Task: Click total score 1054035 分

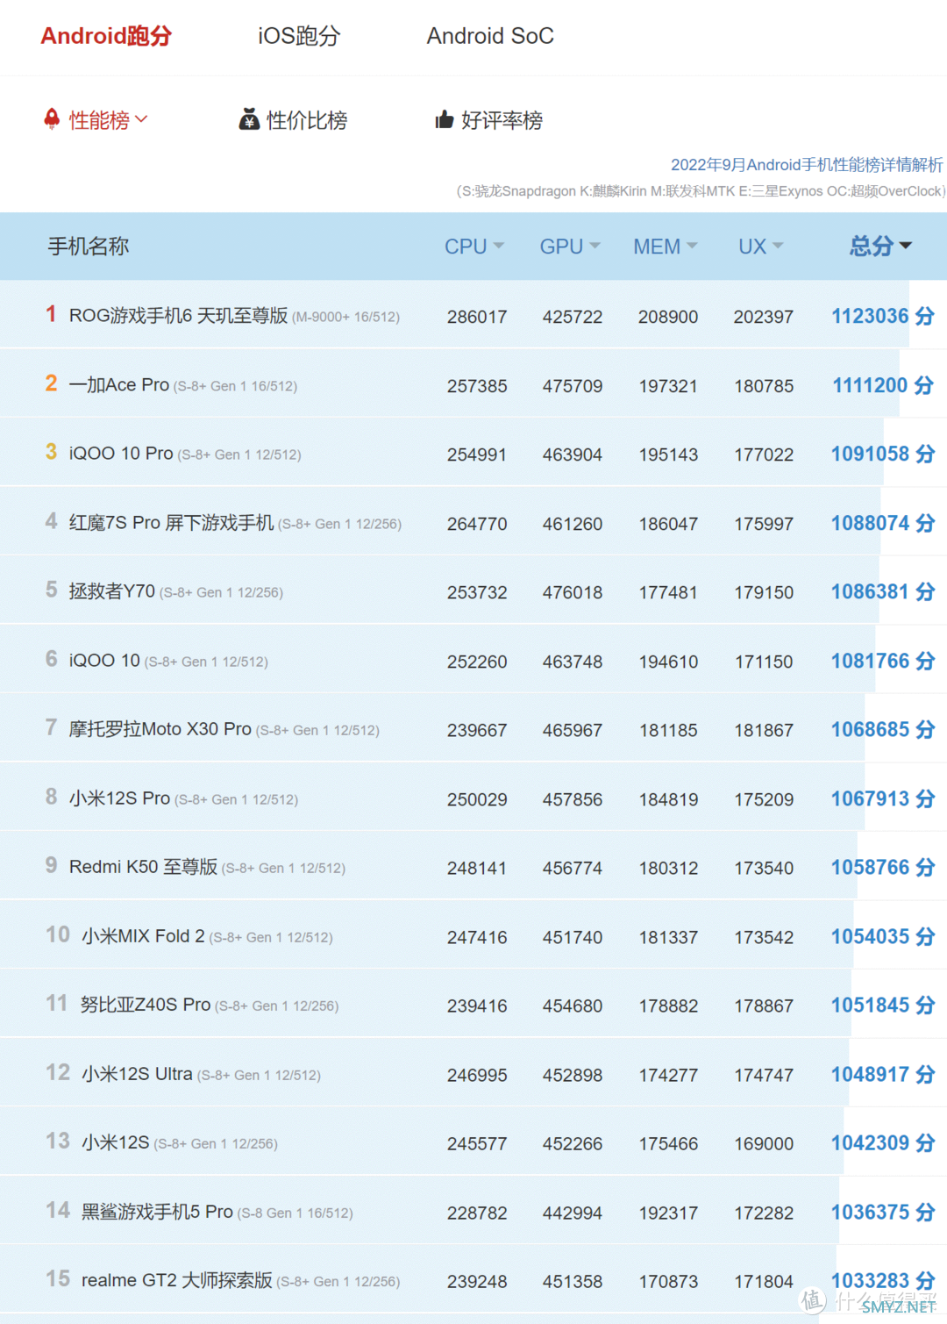Action: (x=883, y=936)
